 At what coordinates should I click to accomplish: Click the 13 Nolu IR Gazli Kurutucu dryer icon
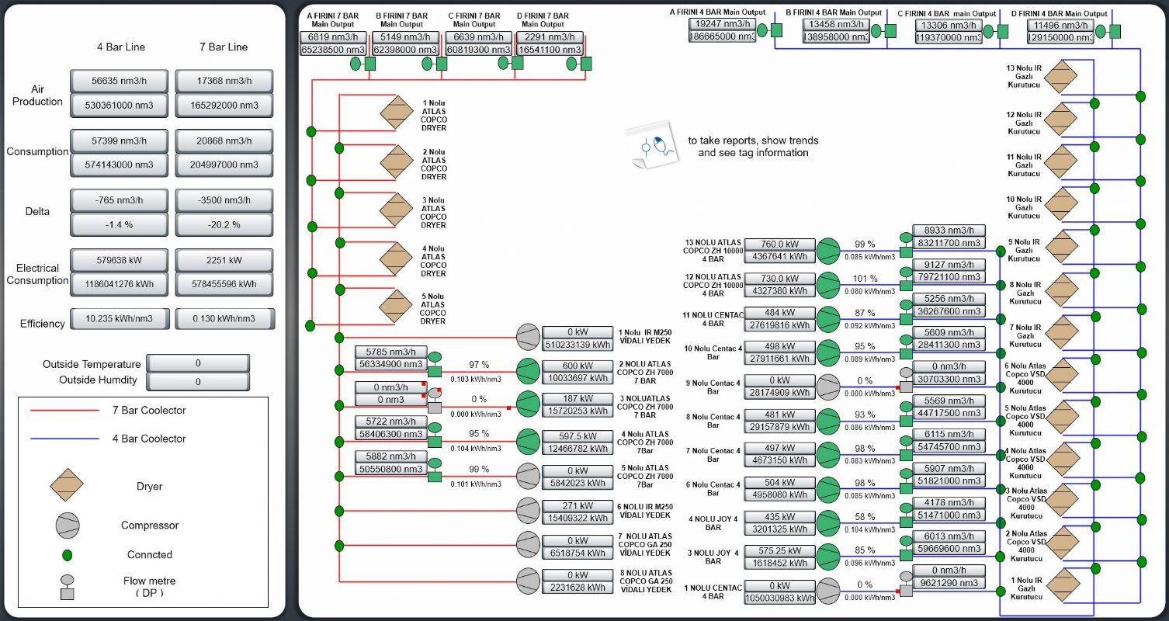pos(1062,77)
